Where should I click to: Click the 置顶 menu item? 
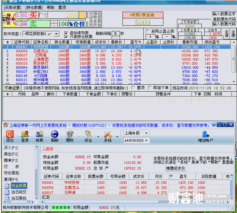click(62, 7)
